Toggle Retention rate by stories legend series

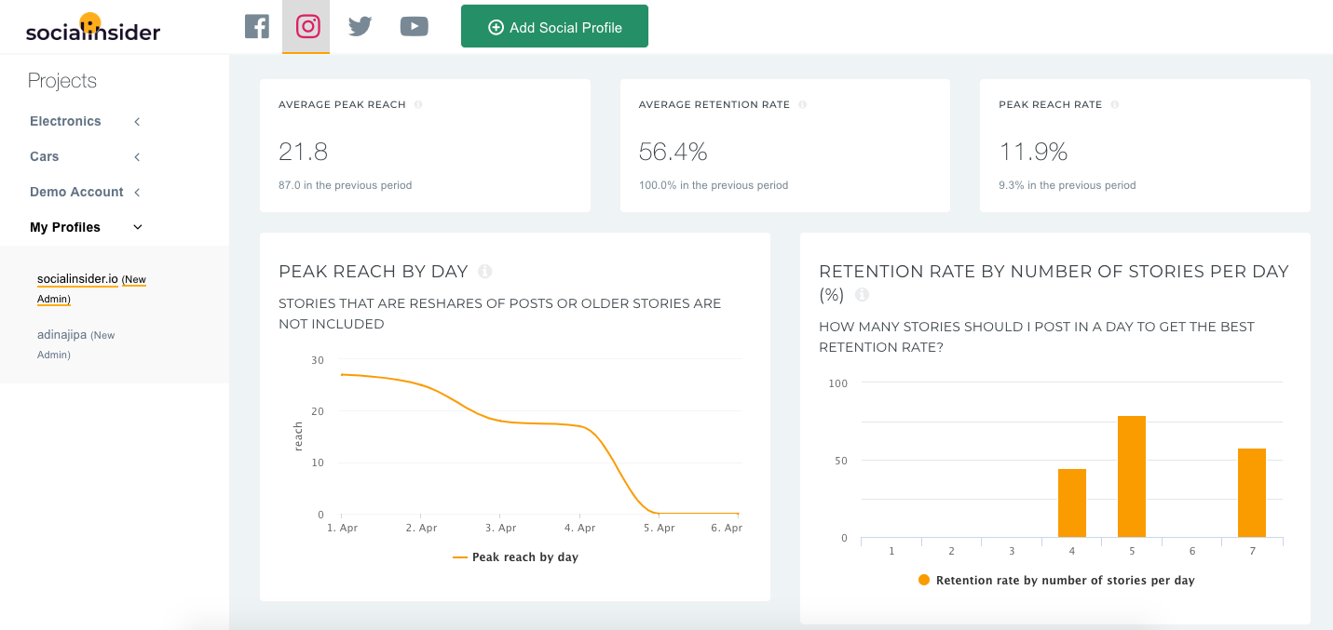1056,580
